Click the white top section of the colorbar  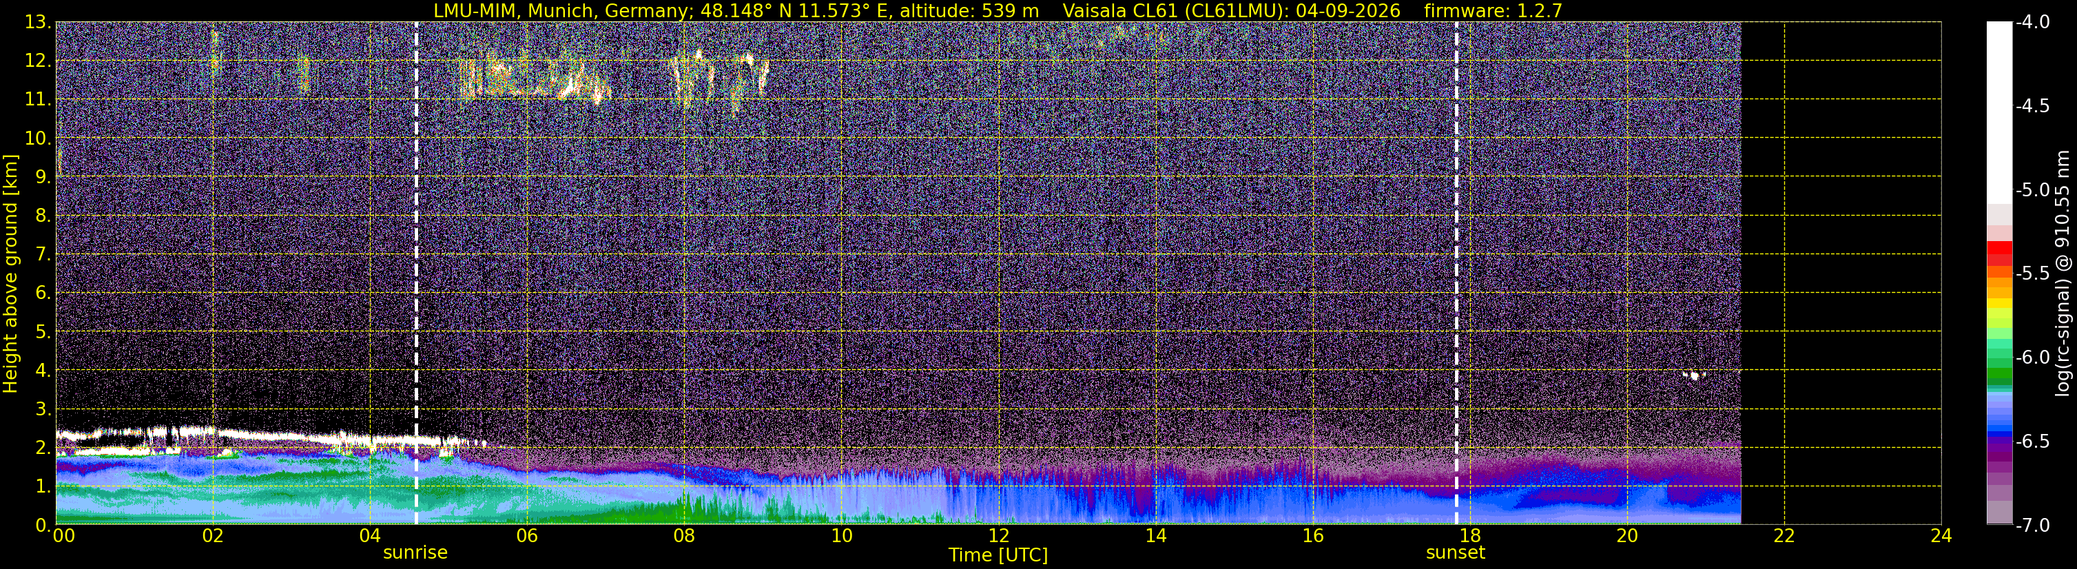pyautogui.click(x=2000, y=113)
